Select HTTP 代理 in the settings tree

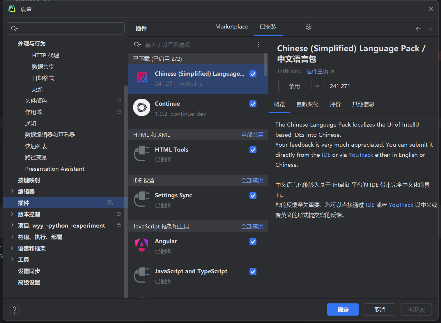click(46, 55)
